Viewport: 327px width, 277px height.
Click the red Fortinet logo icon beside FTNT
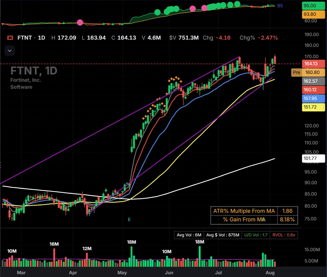pyautogui.click(x=10, y=38)
